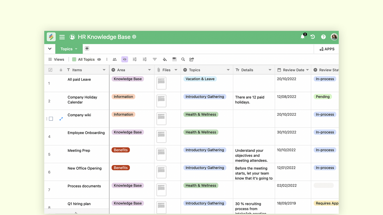Open the revision history icon
Viewport: 383px width, 215px height.
(313, 37)
